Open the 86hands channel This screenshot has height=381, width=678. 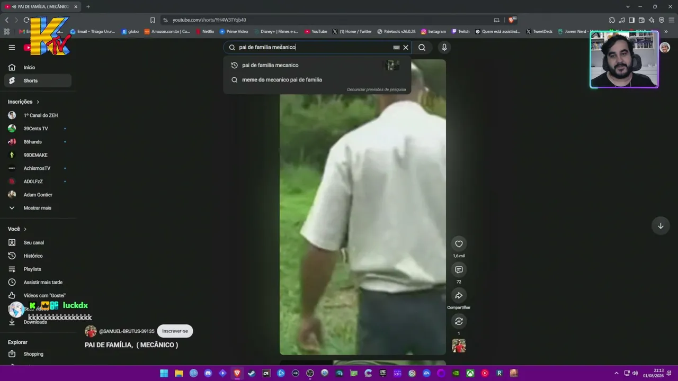[38, 142]
